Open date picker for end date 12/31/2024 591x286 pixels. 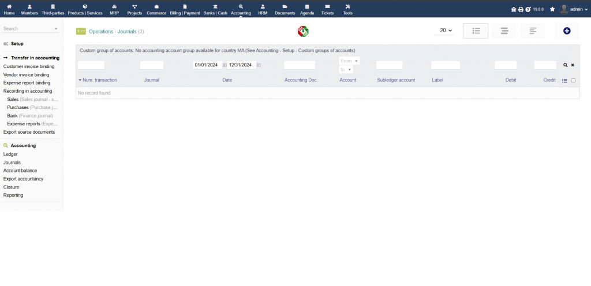[259, 65]
